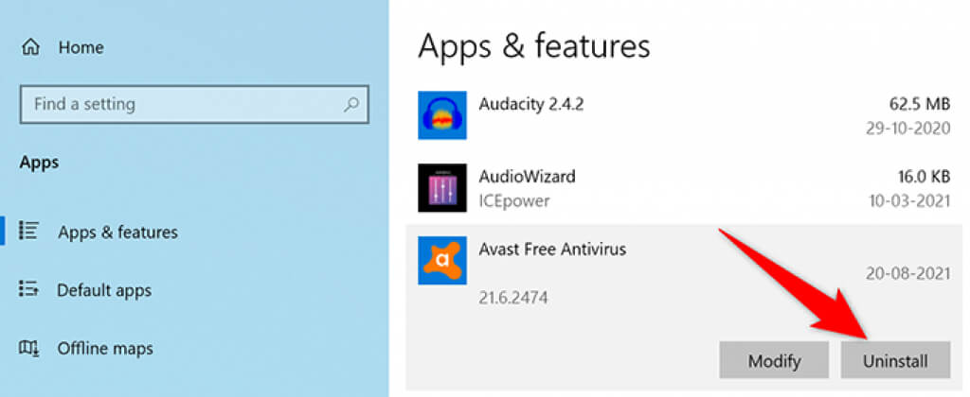Viewport: 970px width, 397px height.
Task: Click the ICEpower publisher text
Action: pos(514,201)
